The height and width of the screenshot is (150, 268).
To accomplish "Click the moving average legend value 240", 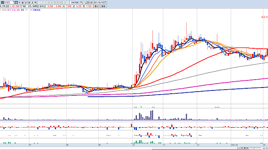I will (18, 10).
